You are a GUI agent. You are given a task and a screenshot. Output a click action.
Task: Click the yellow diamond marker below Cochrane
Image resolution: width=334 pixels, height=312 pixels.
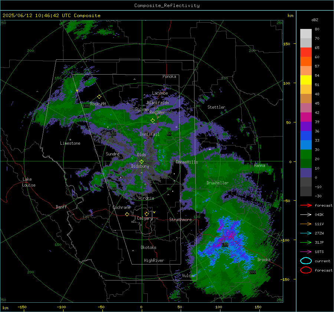tap(127, 214)
